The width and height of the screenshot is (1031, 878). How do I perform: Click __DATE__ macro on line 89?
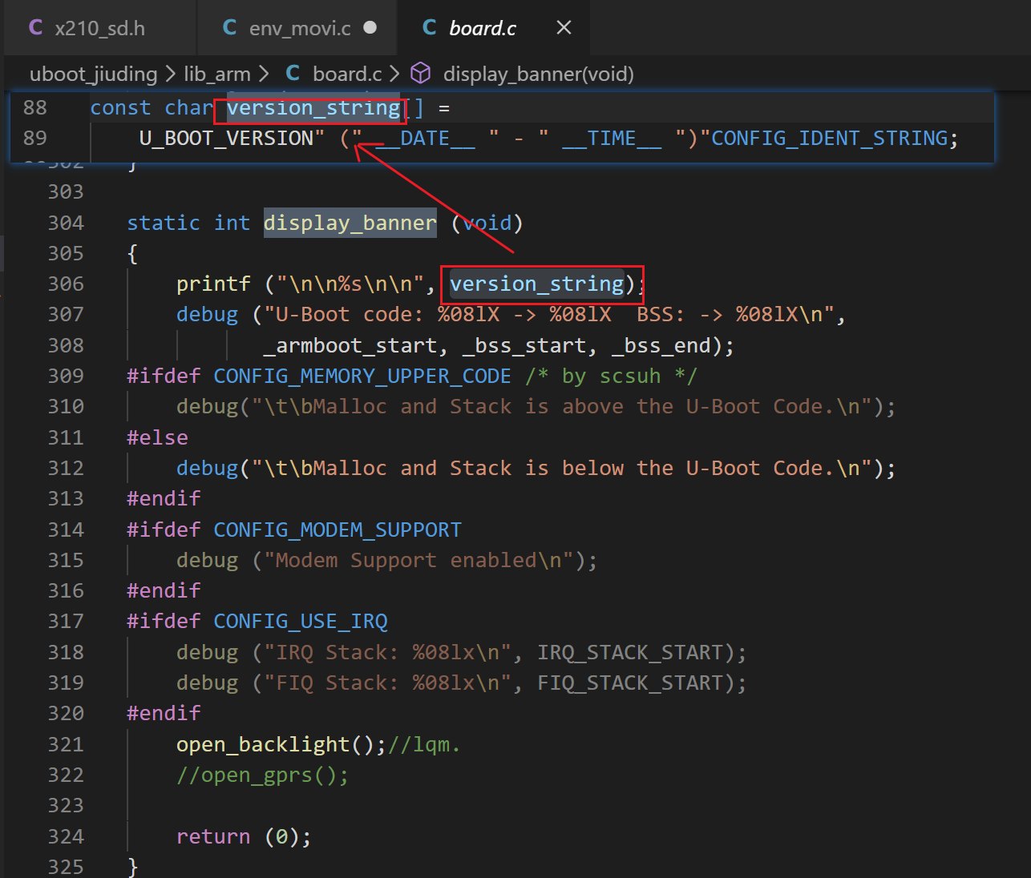click(x=425, y=138)
